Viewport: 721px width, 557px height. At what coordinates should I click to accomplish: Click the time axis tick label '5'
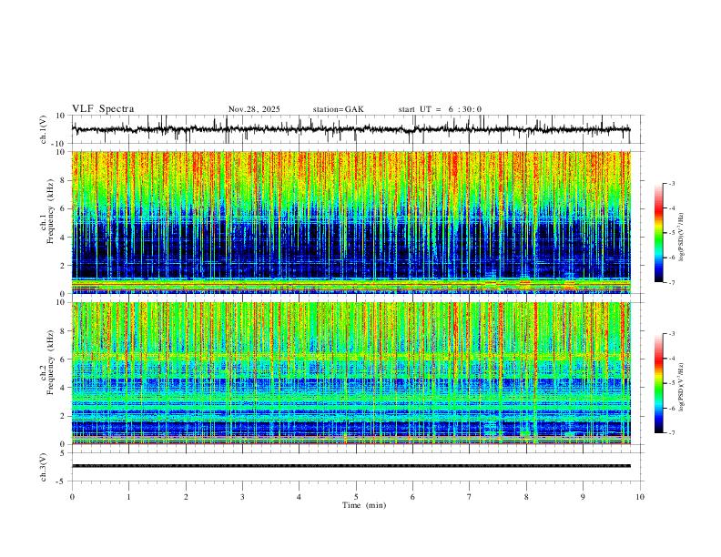(x=356, y=497)
